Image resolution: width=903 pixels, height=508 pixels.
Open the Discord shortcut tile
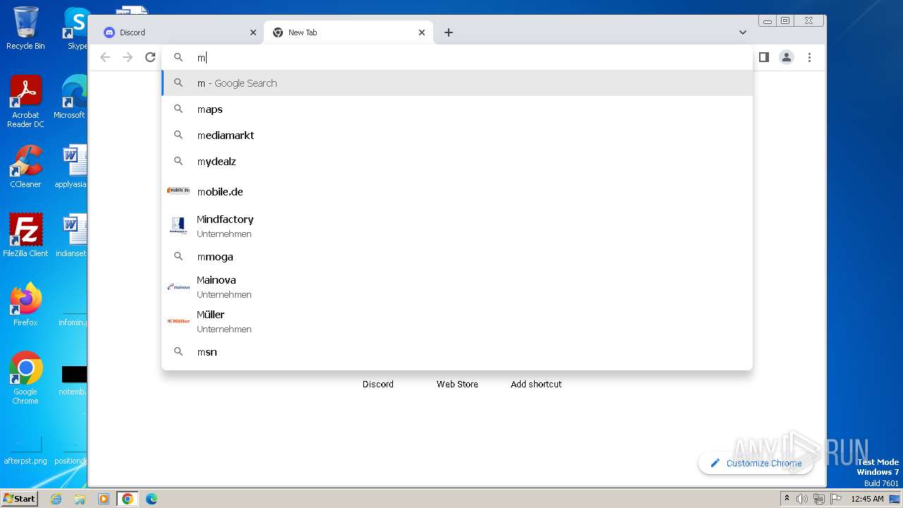pos(378,384)
